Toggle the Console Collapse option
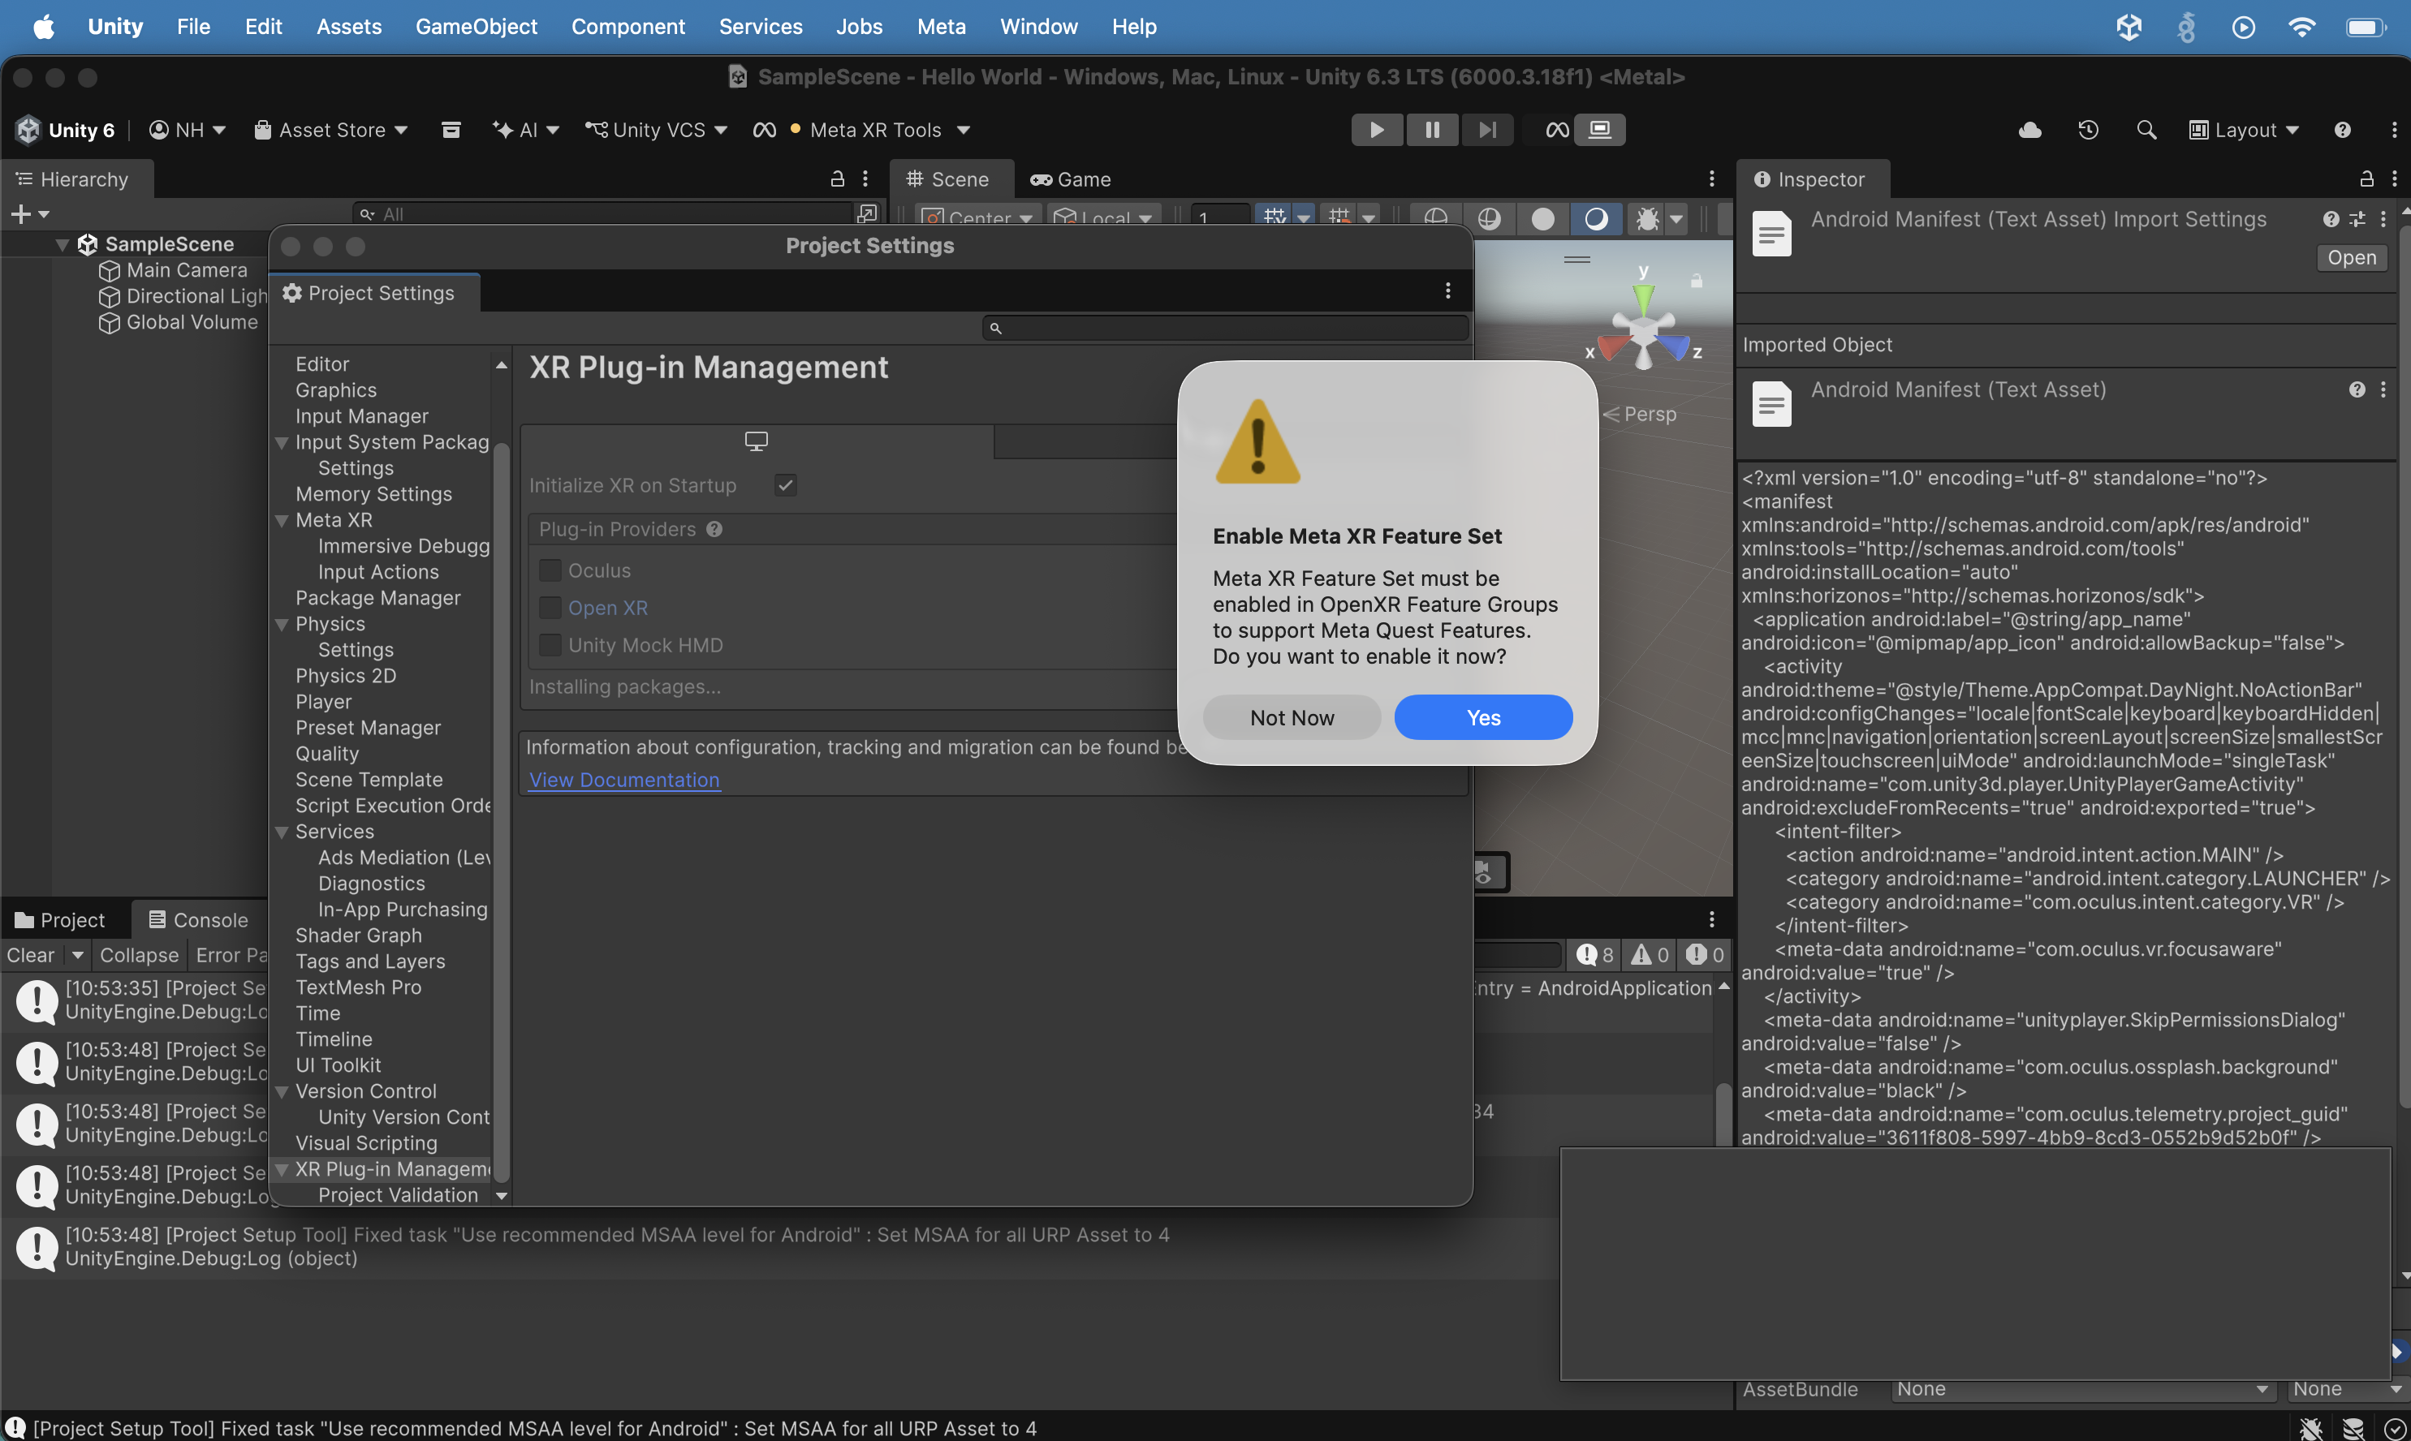The image size is (2411, 1441). [139, 954]
